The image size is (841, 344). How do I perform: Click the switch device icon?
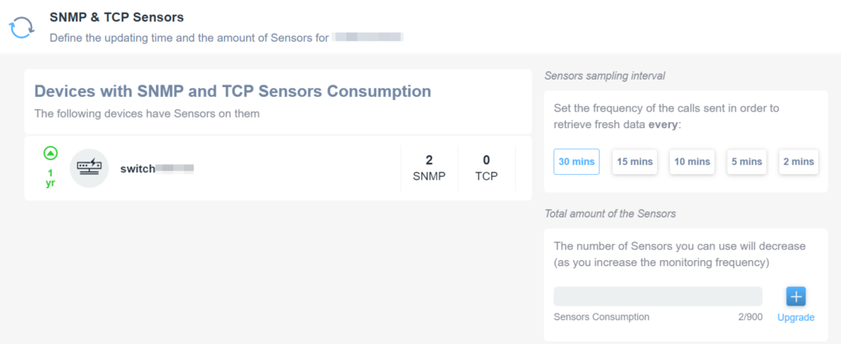coord(89,167)
